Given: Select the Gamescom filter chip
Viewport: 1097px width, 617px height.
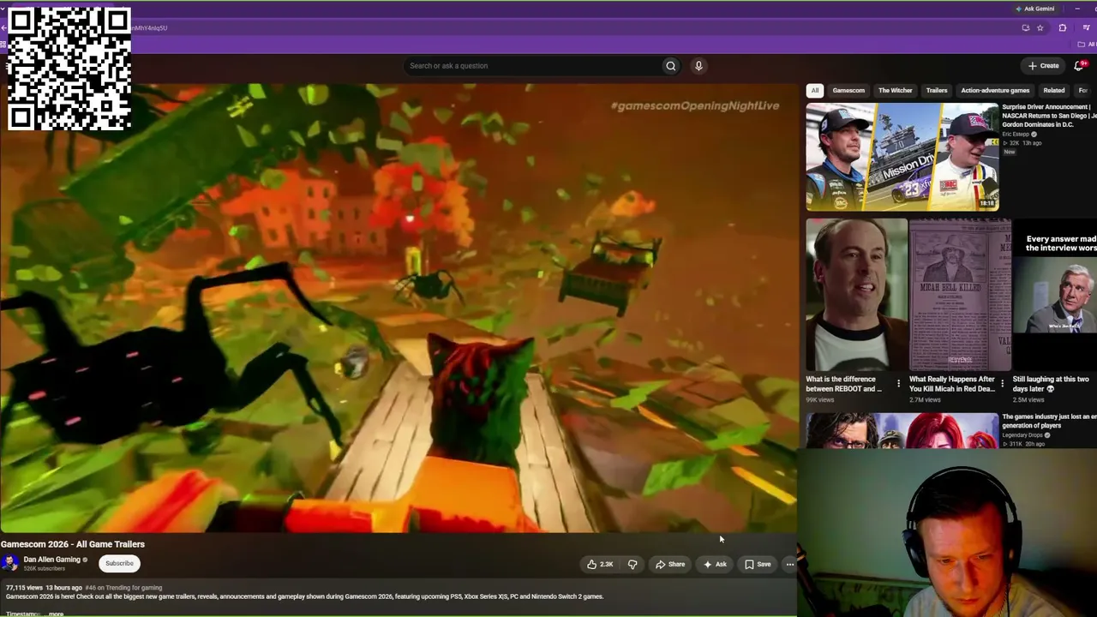Looking at the screenshot, I should click(848, 90).
